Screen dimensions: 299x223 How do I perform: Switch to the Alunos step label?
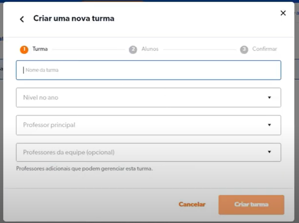[150, 49]
